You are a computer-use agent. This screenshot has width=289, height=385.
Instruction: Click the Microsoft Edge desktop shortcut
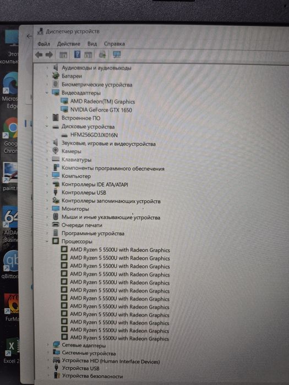point(10,90)
